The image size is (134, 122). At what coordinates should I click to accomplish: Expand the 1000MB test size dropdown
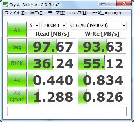54,25
